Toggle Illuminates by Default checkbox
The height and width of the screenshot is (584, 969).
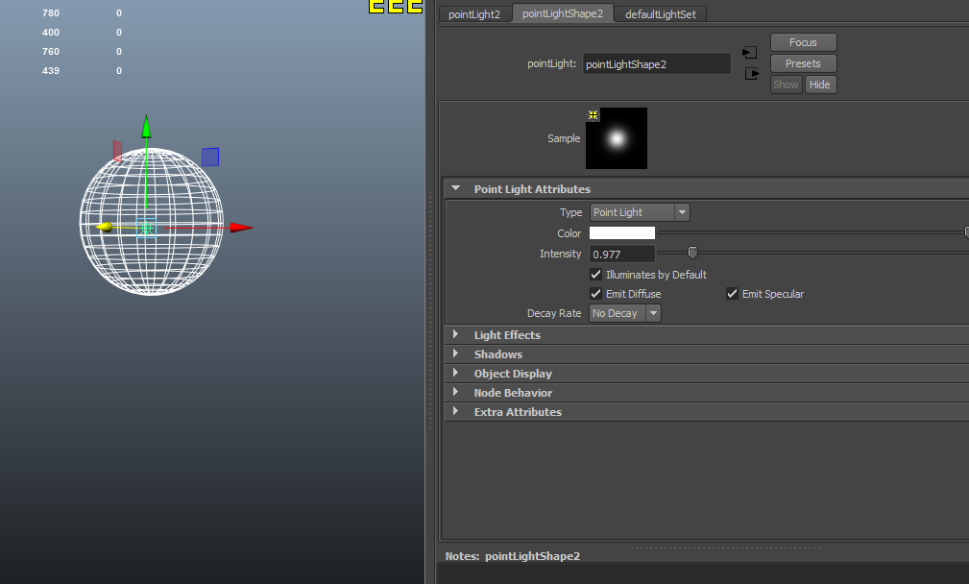point(595,275)
